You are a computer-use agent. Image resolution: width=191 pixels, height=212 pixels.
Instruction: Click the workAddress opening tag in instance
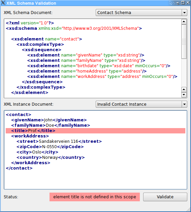click(30, 136)
